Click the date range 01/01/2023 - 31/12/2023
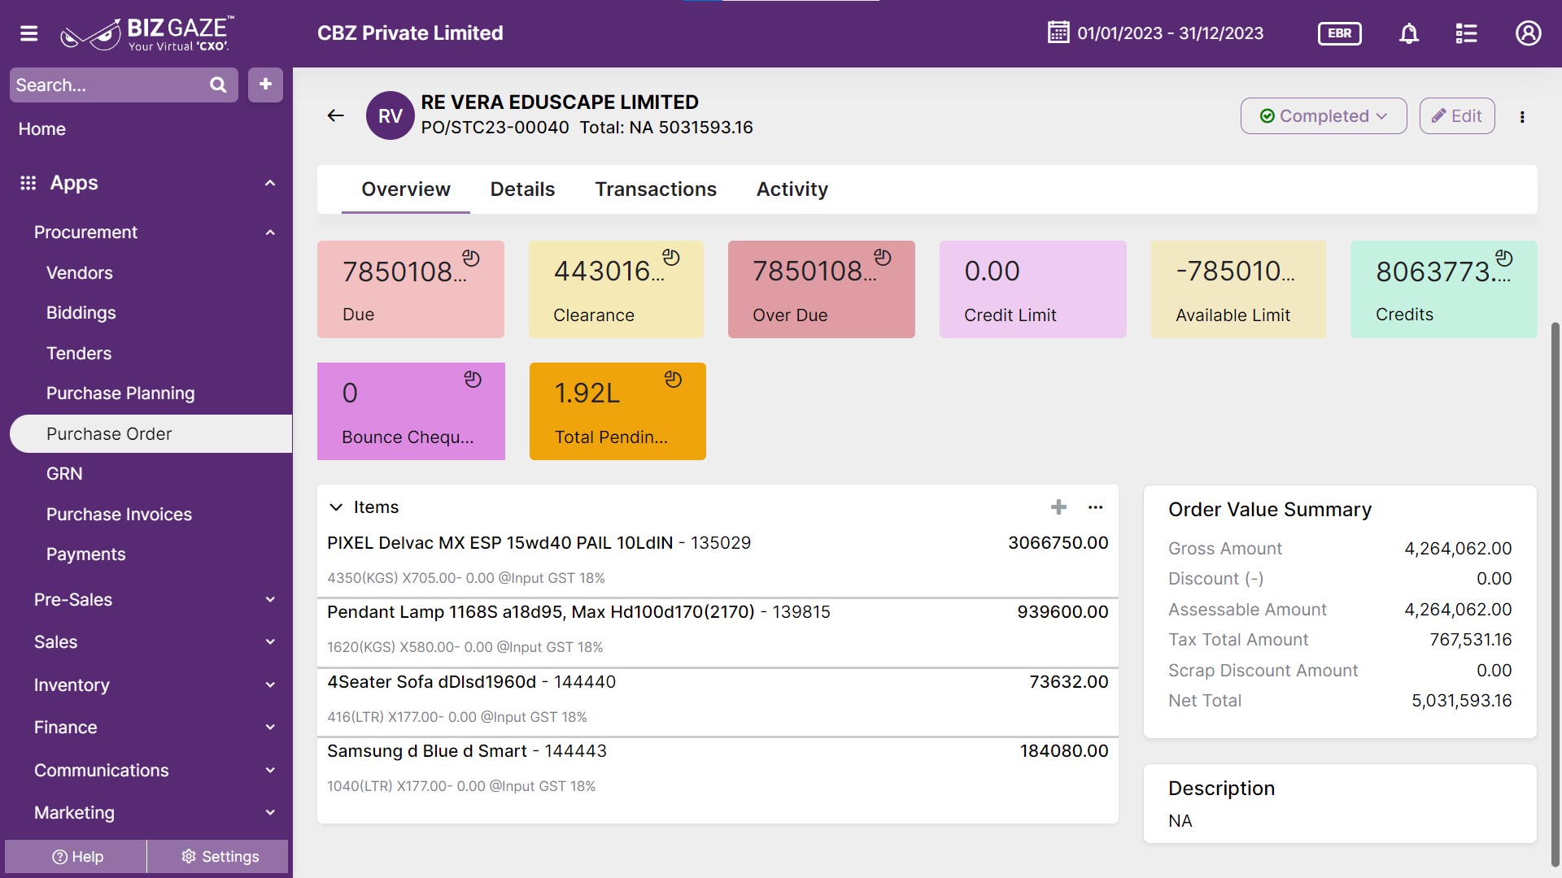This screenshot has height=878, width=1562. point(1170,33)
